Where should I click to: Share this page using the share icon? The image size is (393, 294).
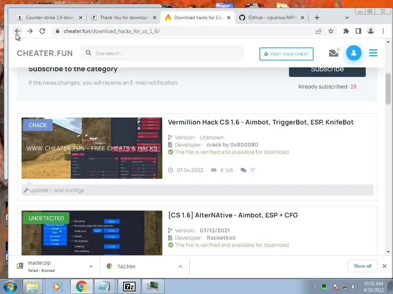tap(319, 31)
